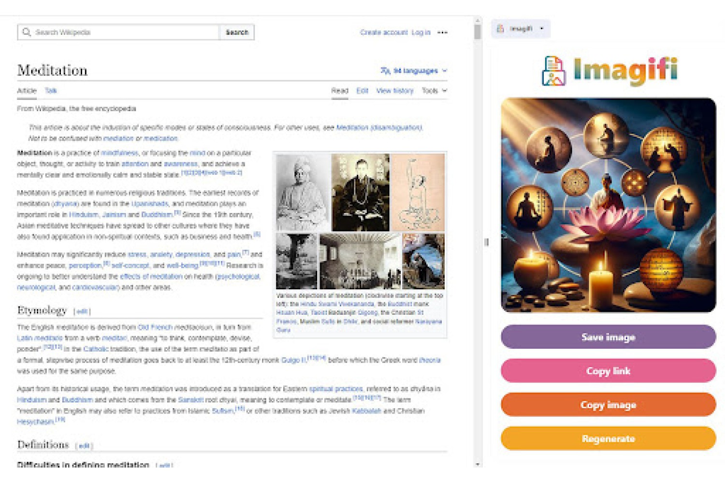The width and height of the screenshot is (725, 483).
Task: Follow the spiritual practices link
Action: coord(335,388)
